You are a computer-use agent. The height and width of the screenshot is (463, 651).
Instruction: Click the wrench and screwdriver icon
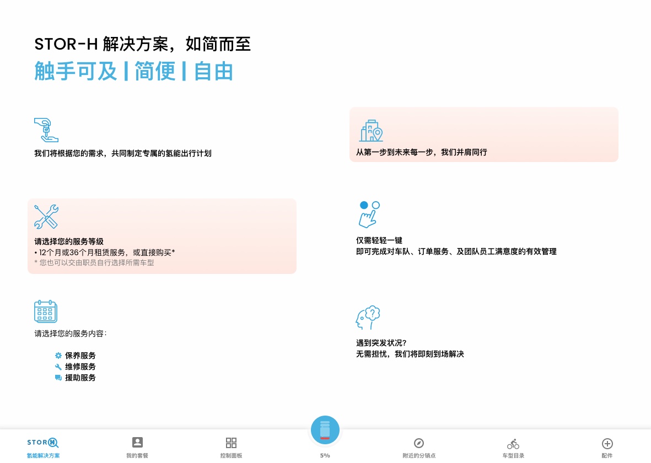pyautogui.click(x=46, y=217)
